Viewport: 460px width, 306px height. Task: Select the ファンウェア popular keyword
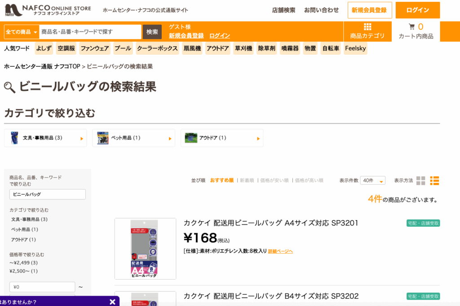(95, 48)
